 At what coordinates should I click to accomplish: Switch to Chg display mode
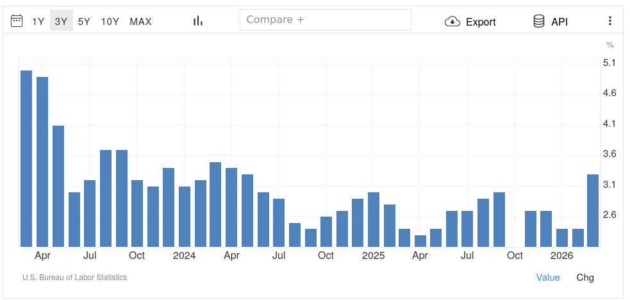click(x=585, y=278)
